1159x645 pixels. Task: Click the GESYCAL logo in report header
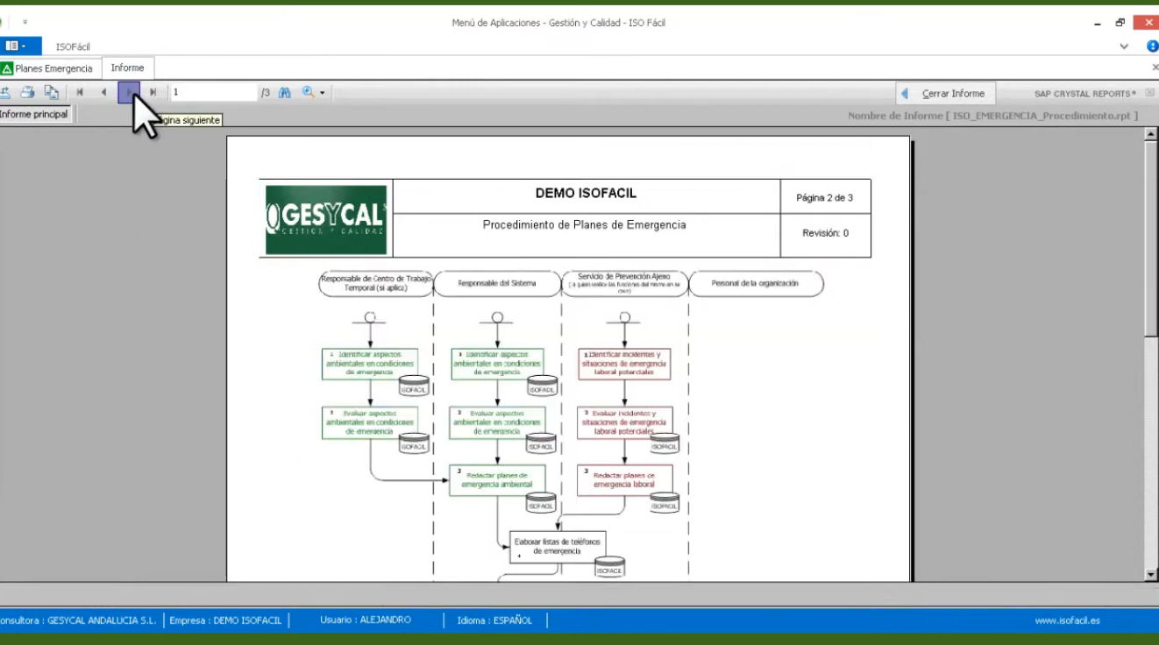click(x=326, y=219)
